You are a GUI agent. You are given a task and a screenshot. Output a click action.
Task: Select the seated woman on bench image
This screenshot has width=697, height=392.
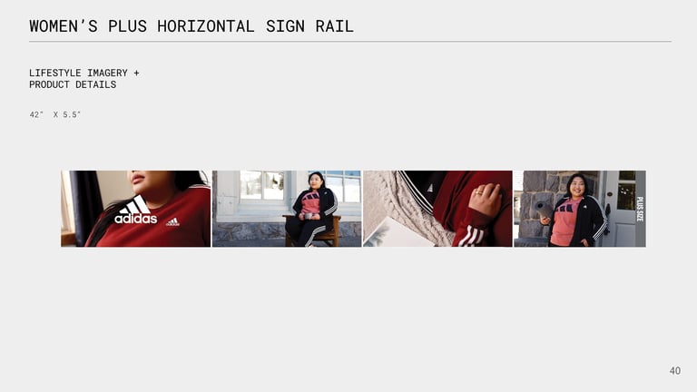point(287,209)
